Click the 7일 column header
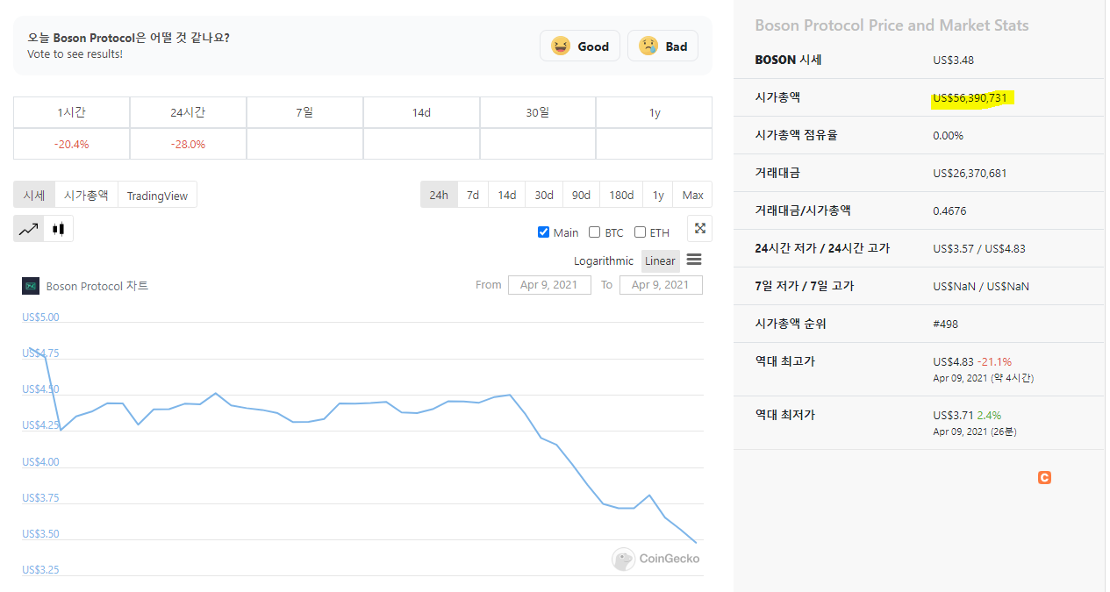 click(304, 112)
